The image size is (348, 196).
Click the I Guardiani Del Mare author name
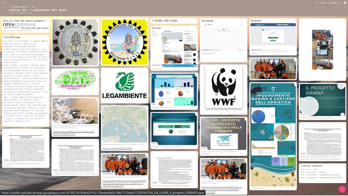coord(19,7)
